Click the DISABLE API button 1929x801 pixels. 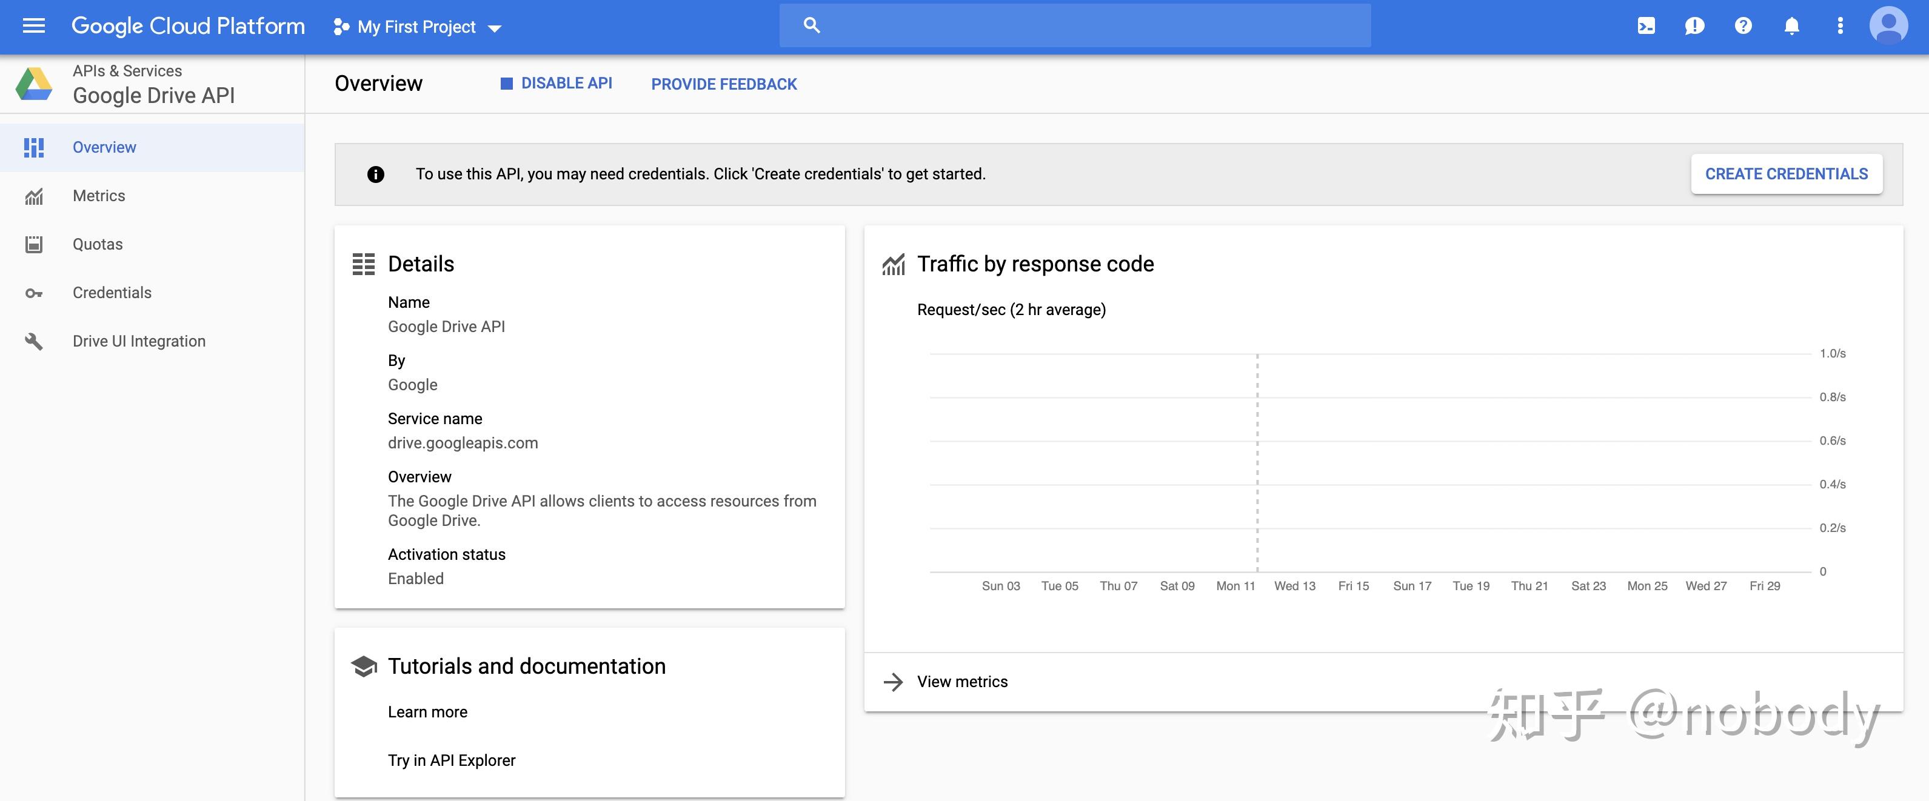pos(556,83)
